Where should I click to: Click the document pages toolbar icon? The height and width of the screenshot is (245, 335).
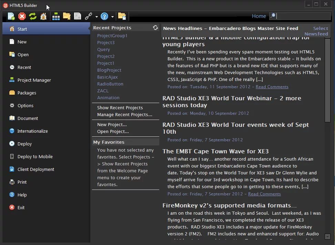pos(77,16)
